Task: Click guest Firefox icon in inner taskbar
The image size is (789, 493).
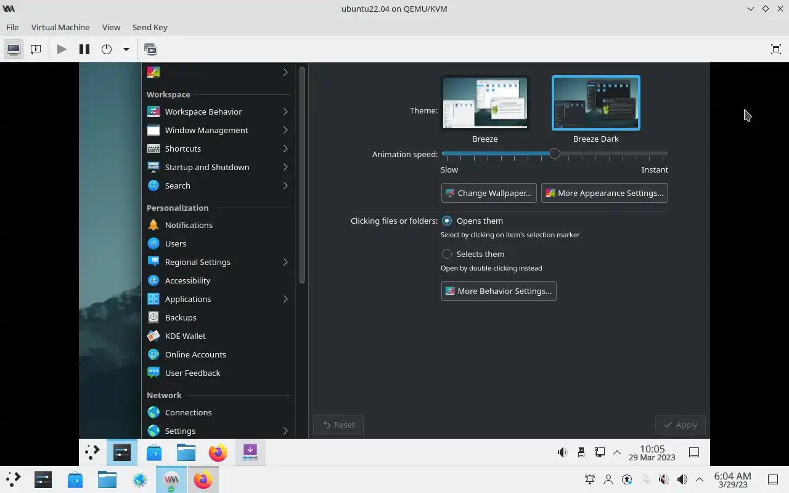Action: (218, 452)
